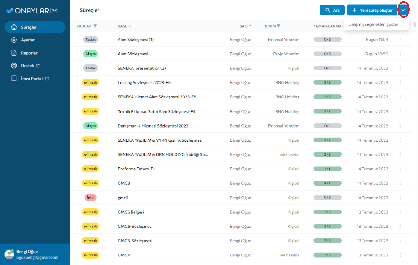Click the Yeni süreç oluştur button
This screenshot has width=418, height=265.
point(372,10)
